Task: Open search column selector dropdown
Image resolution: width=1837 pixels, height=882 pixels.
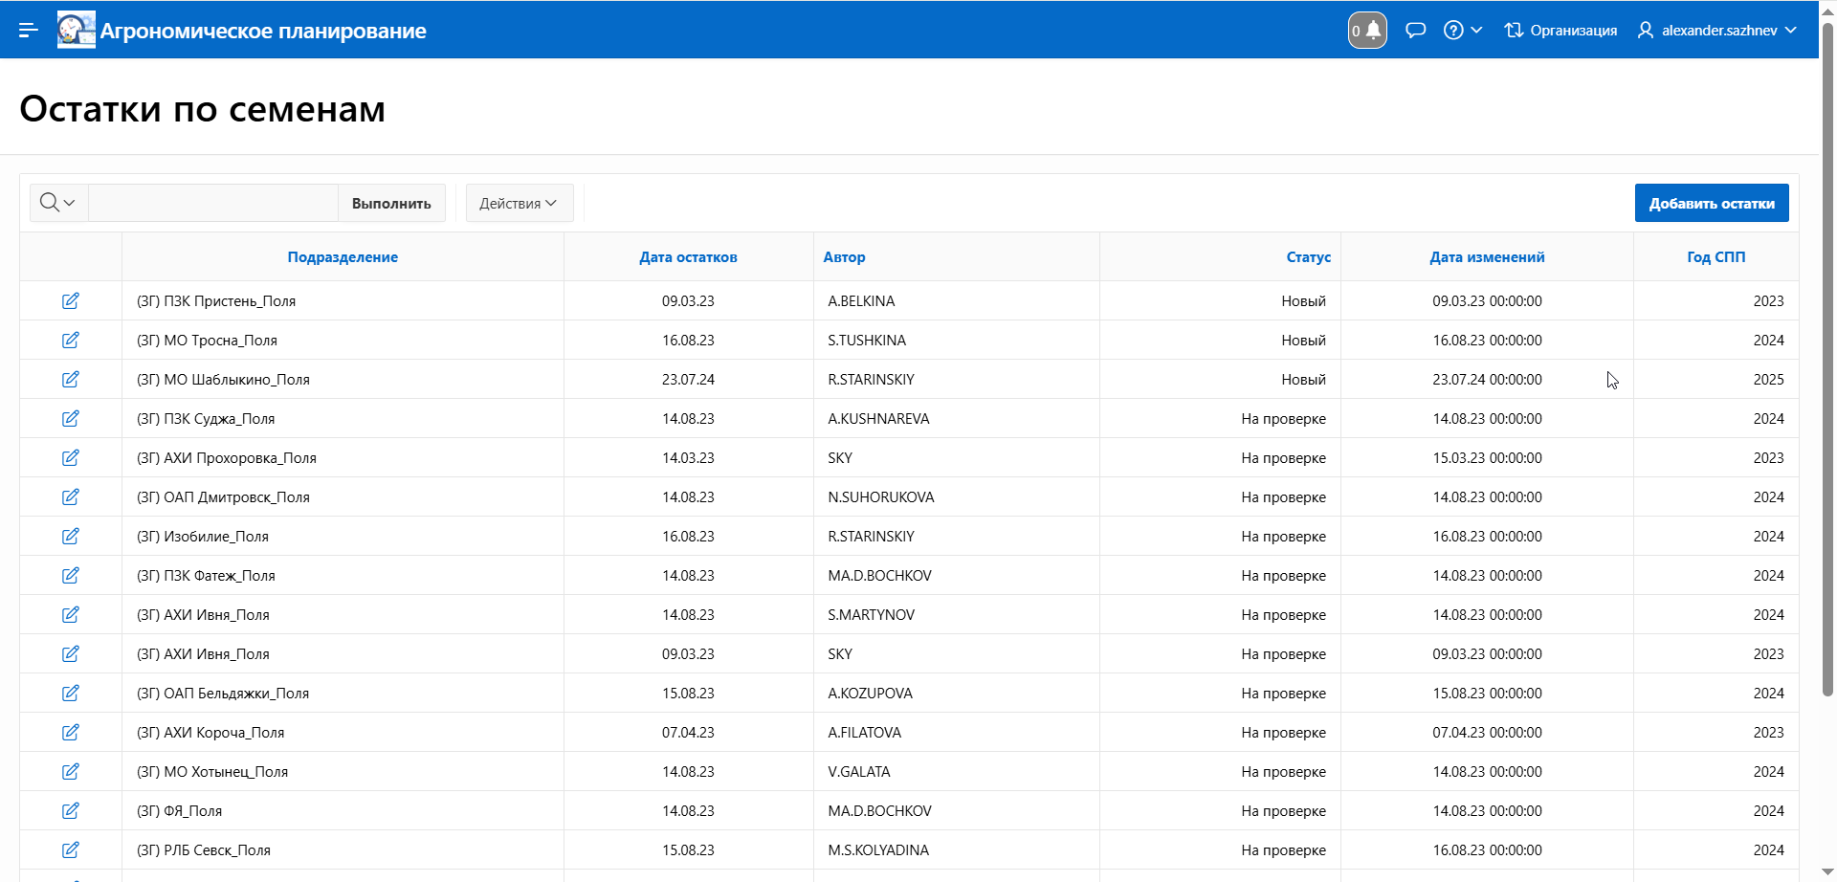Action: click(58, 204)
